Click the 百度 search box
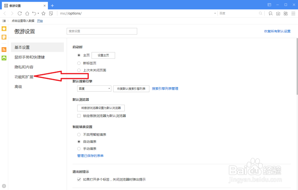The width and height of the screenshot is (298, 190). [238, 13]
